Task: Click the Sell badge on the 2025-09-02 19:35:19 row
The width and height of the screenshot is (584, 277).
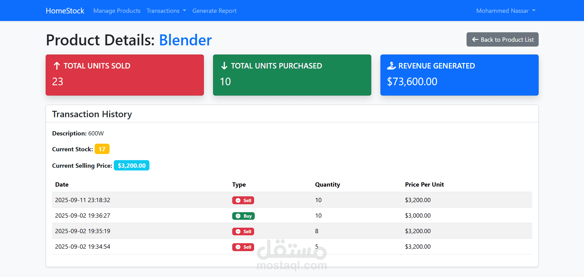Action: 243,231
